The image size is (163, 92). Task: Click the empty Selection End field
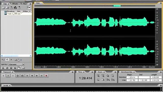(x=144, y=77)
